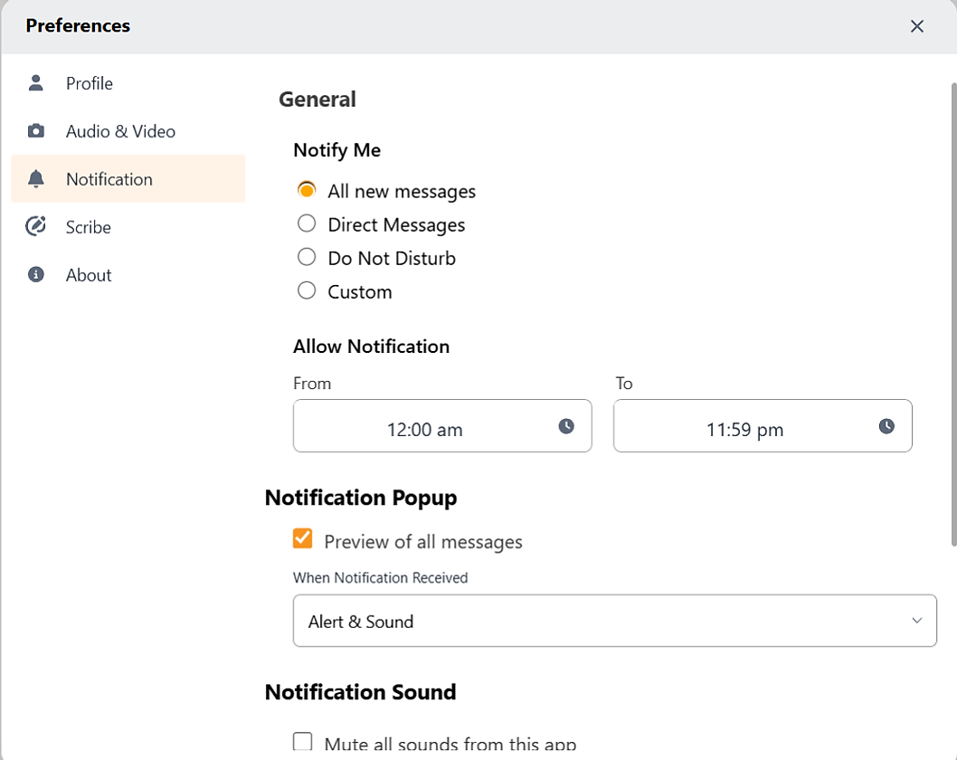Screen dimensions: 957x760
Task: Open the Scribe preferences
Action: (128, 227)
